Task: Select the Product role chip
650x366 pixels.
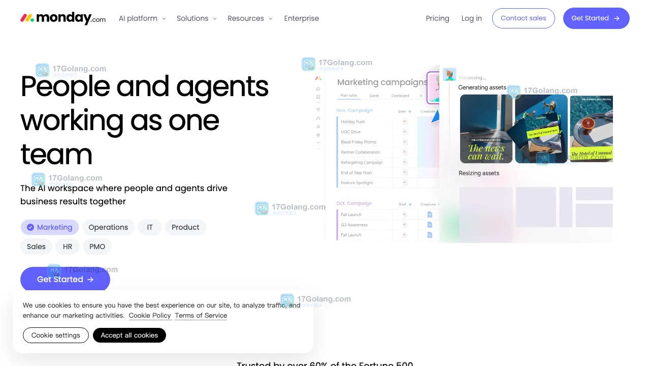Action: [185, 227]
